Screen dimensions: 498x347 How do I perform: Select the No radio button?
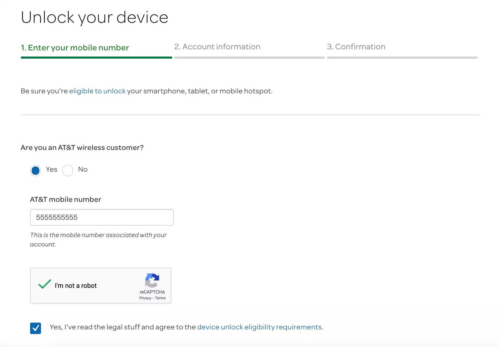(68, 170)
